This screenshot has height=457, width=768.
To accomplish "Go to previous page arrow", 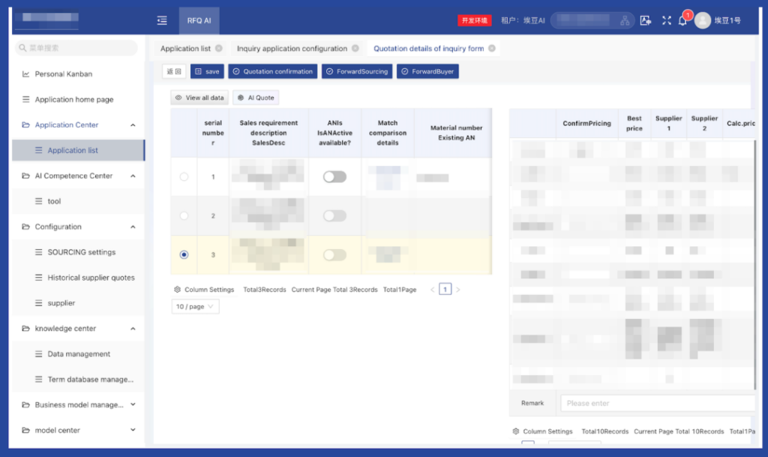I will point(433,290).
